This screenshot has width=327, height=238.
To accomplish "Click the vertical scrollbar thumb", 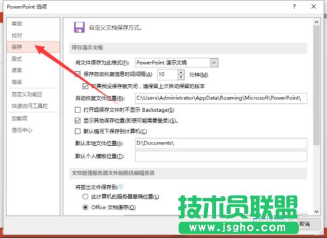I will [x=317, y=85].
